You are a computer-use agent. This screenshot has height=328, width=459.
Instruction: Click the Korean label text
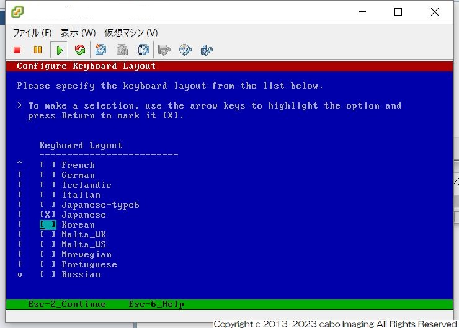[x=78, y=225]
